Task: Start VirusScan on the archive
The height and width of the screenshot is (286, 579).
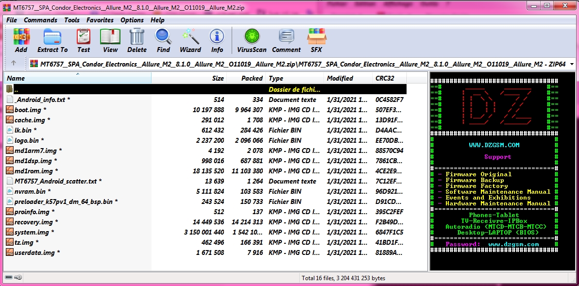Action: click(x=252, y=40)
